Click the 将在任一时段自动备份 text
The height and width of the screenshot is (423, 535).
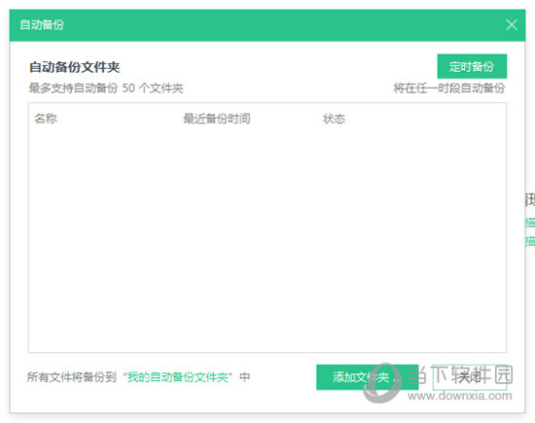click(449, 88)
